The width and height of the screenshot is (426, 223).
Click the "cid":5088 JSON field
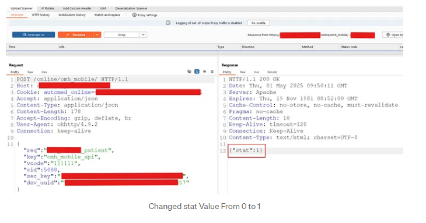[x=41, y=170]
